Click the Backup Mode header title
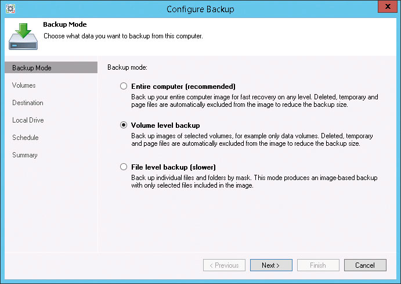This screenshot has width=401, height=284. (x=64, y=24)
